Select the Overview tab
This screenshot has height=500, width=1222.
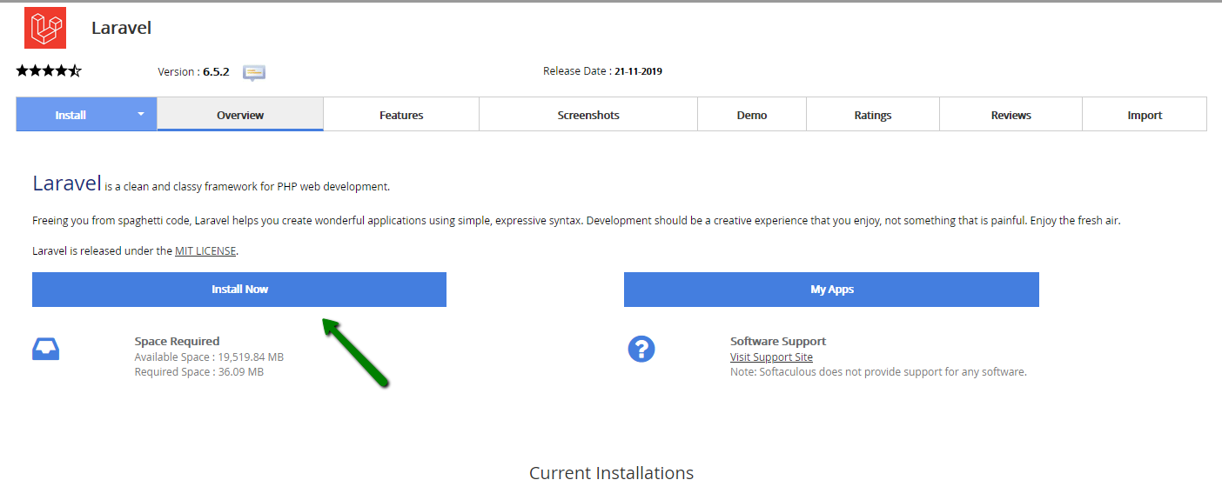pyautogui.click(x=240, y=115)
